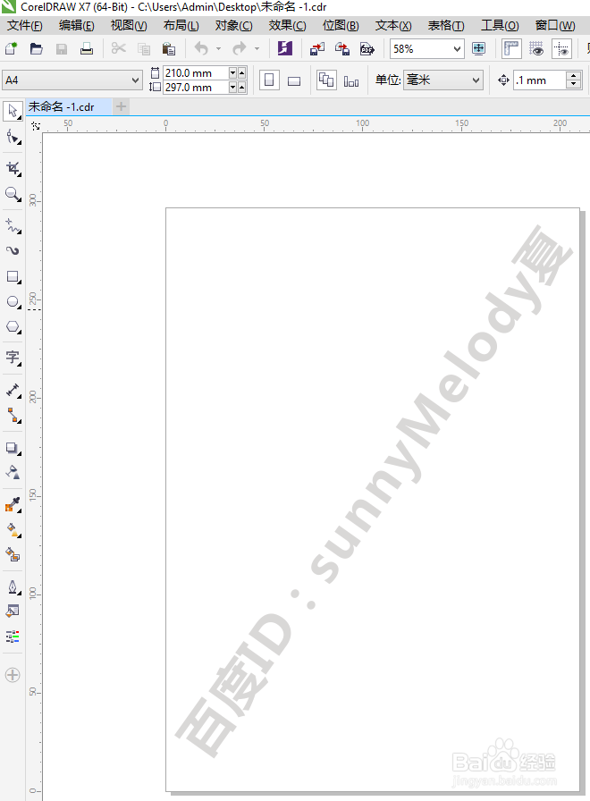Switch page to portrait orientation
Image resolution: width=590 pixels, height=801 pixels.
coord(269,80)
